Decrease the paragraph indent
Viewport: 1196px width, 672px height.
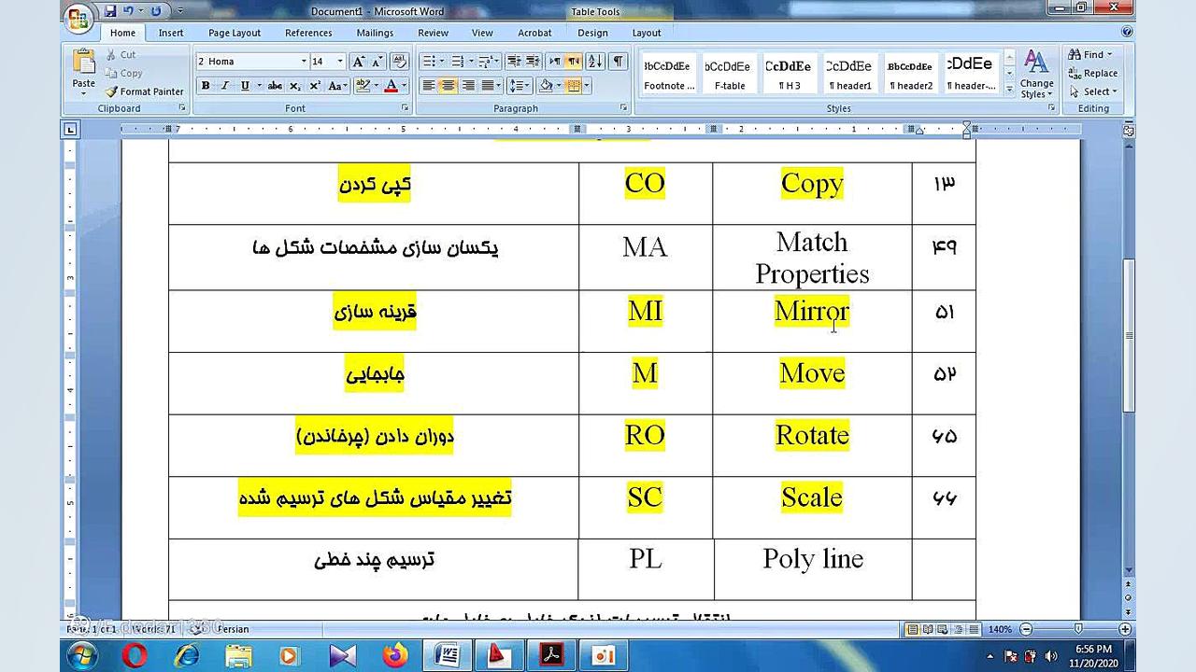[513, 62]
